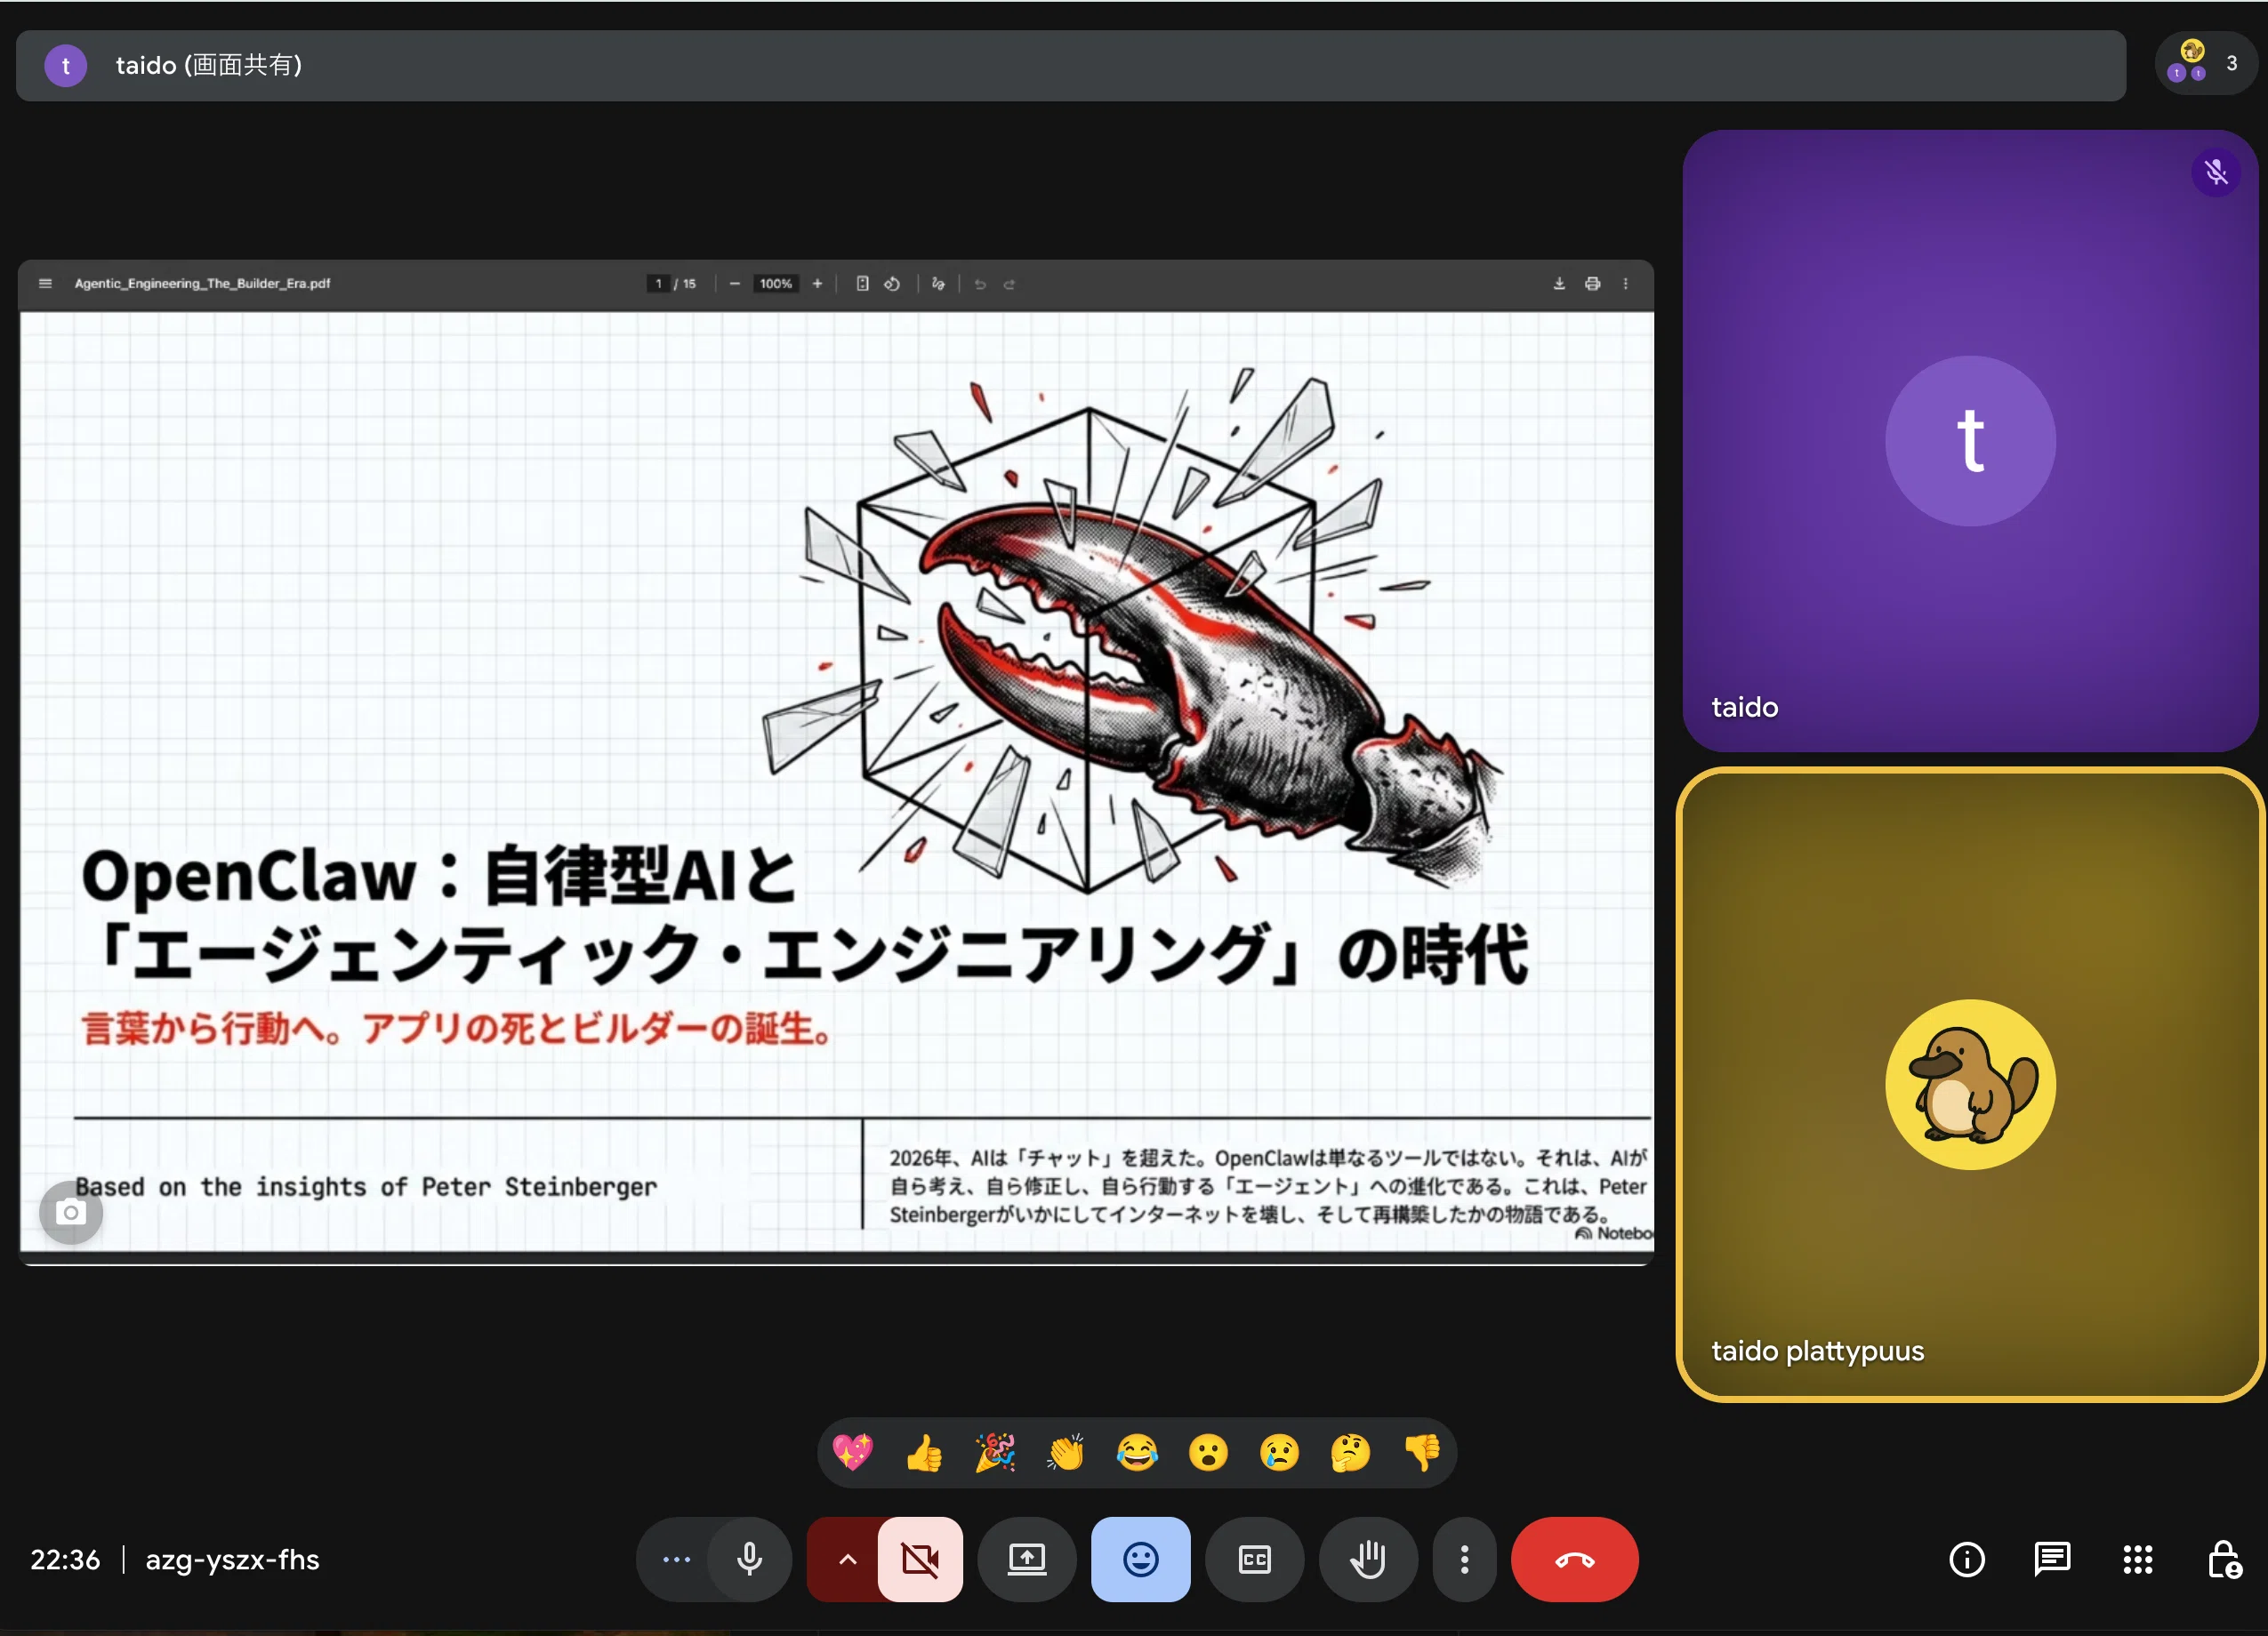The image size is (2268, 1636).
Task: Click the azg-yszx-fhs meeting code
Action: coord(232,1559)
